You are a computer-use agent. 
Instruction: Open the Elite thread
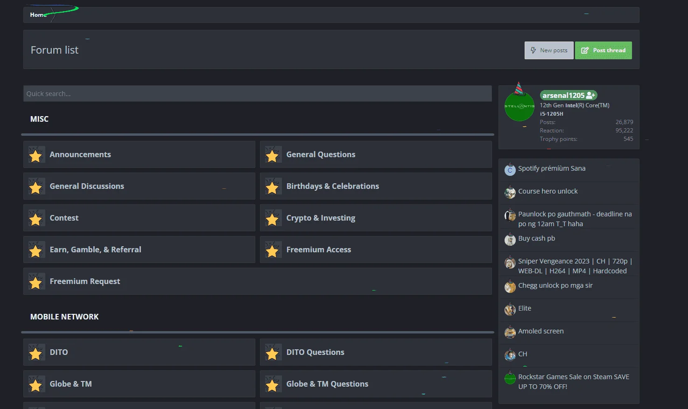coord(525,308)
